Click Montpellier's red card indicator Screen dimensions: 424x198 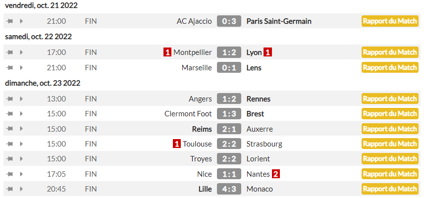168,52
